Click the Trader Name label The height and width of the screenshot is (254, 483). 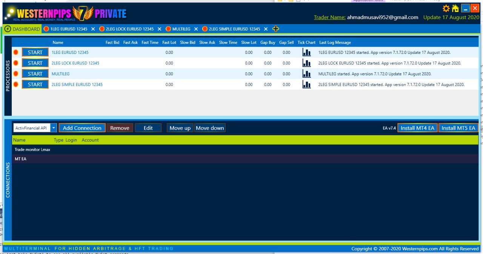click(329, 17)
